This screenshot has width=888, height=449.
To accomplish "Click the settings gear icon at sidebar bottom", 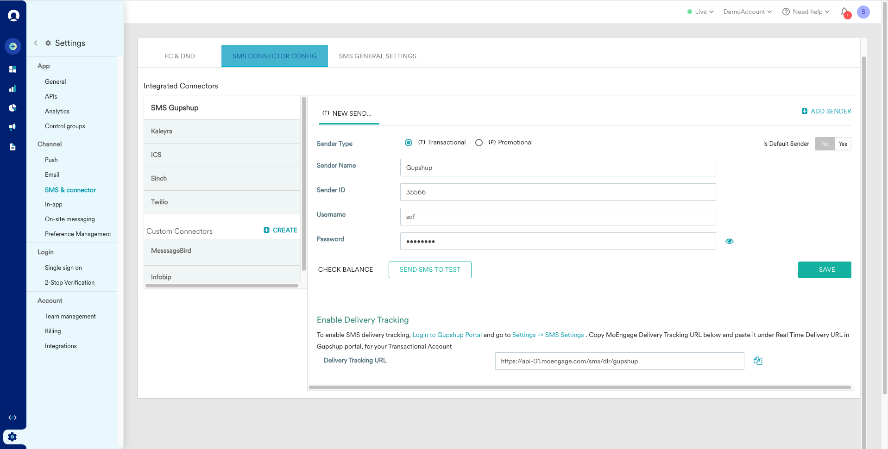I will tap(13, 437).
